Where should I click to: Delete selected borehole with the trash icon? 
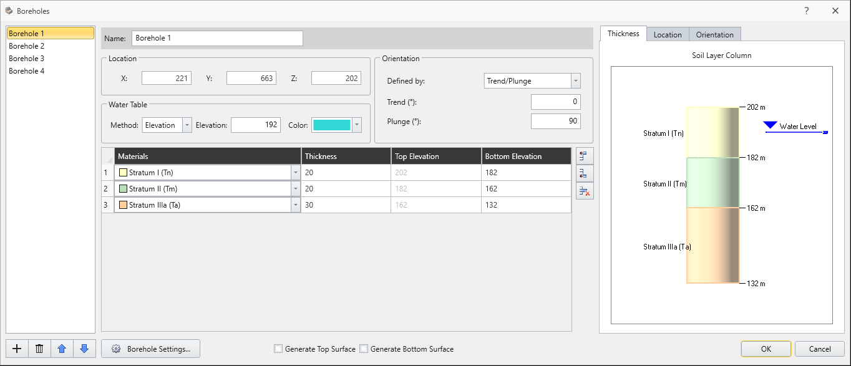[x=39, y=349]
